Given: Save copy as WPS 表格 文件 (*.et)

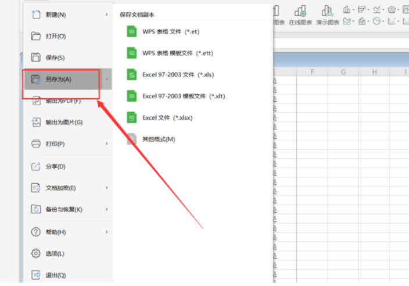Looking at the screenshot, I should 163,31.
